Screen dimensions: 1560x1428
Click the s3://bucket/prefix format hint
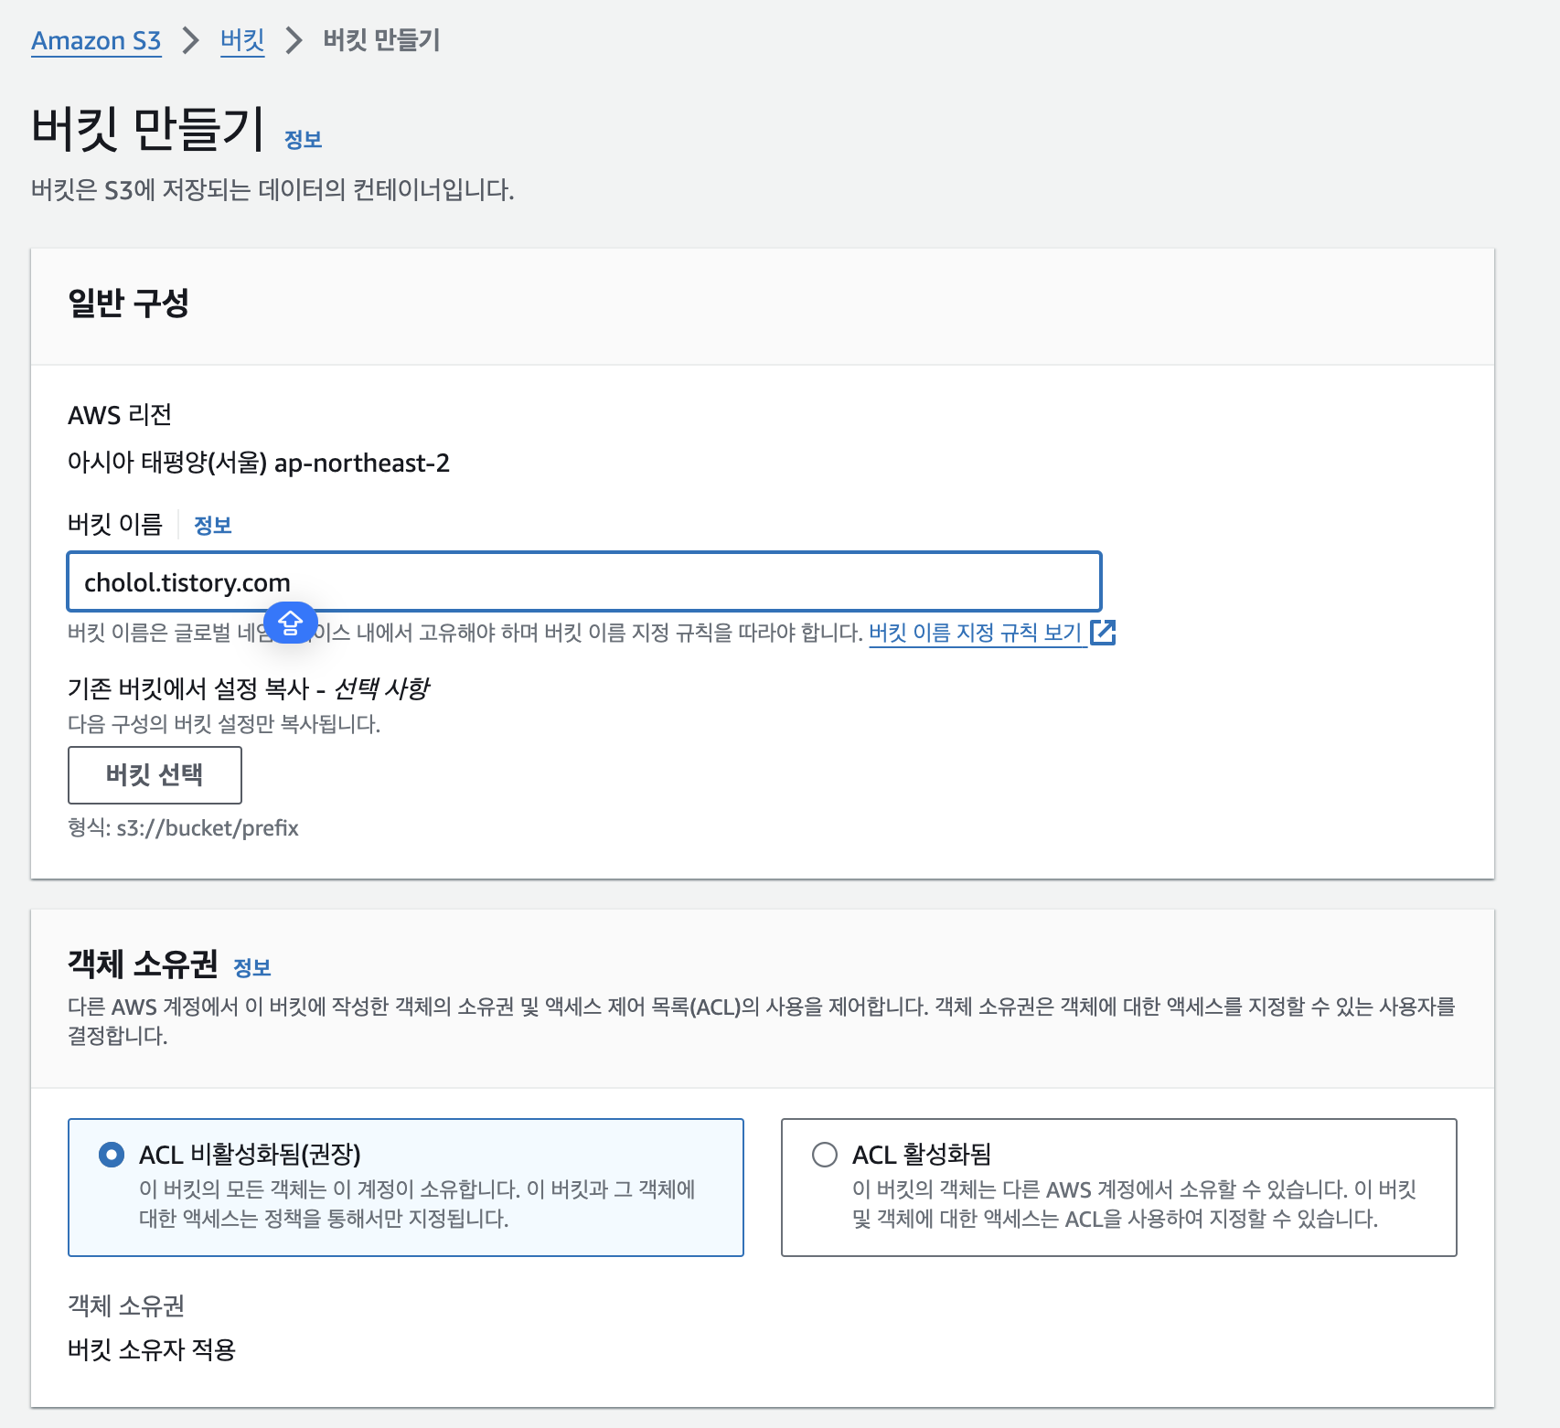point(208,828)
